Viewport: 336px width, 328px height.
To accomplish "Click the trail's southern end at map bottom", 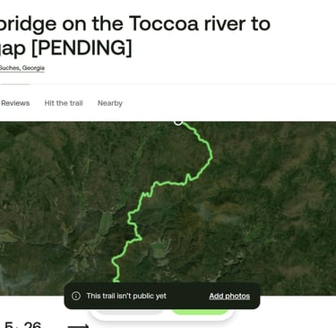I will pyautogui.click(x=116, y=280).
